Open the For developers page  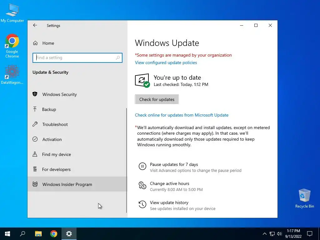[x=77, y=169]
